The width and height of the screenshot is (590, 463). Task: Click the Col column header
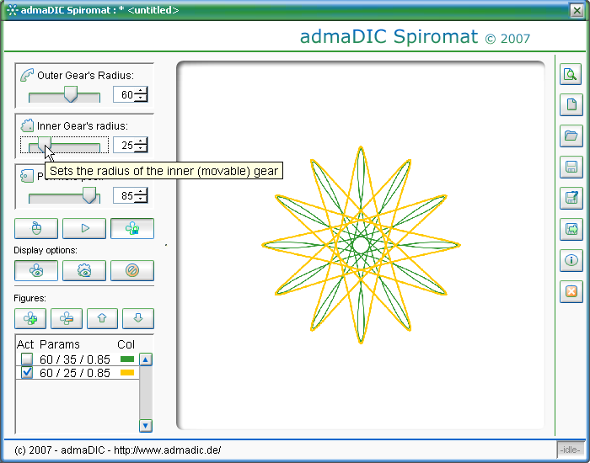click(126, 344)
